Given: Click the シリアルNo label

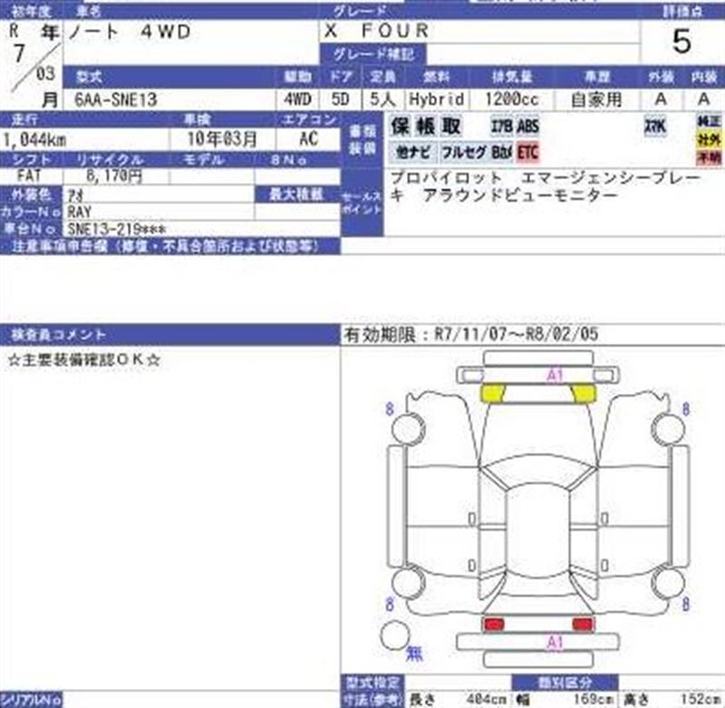Looking at the screenshot, I should (x=31, y=699).
